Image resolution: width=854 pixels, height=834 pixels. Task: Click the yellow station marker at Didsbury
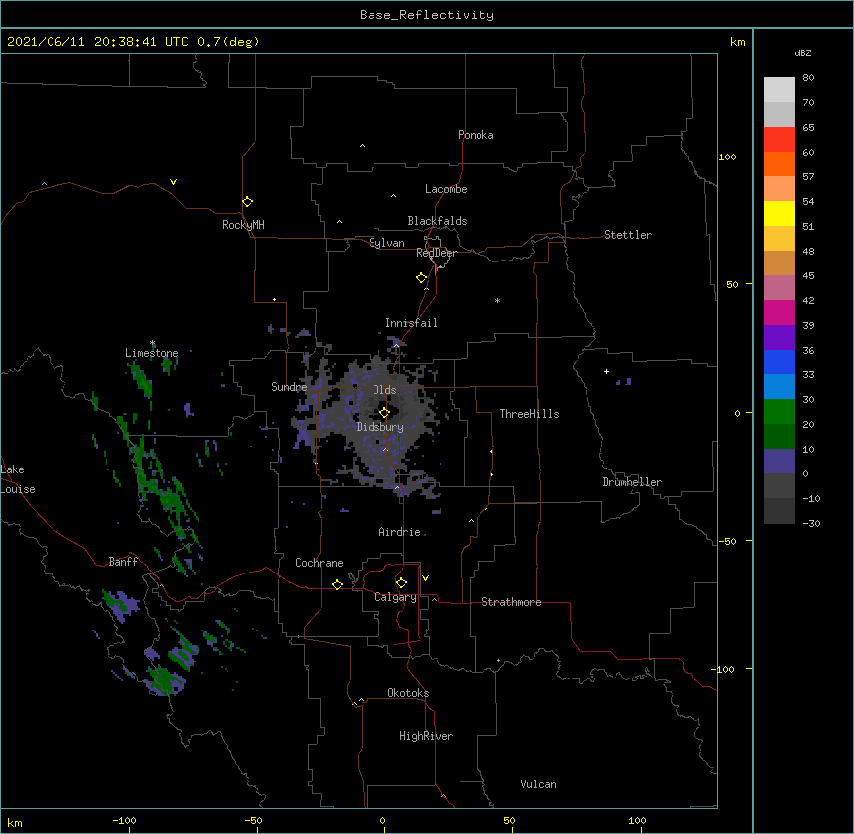click(384, 413)
